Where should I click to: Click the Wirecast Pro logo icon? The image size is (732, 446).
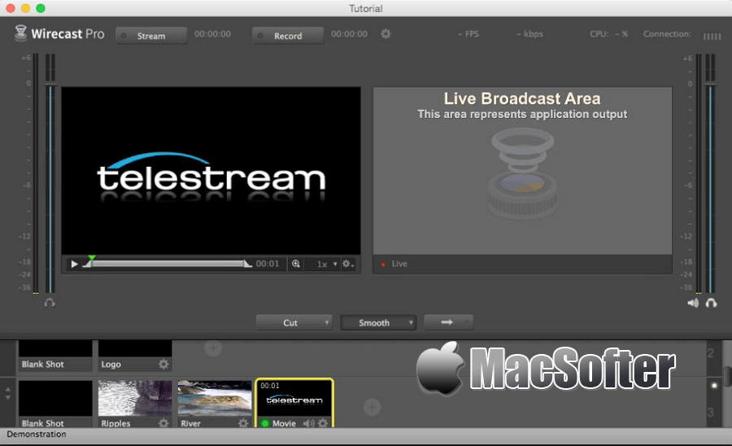click(20, 33)
